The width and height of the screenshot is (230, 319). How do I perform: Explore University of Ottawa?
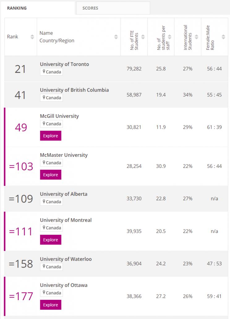pyautogui.click(x=51, y=305)
